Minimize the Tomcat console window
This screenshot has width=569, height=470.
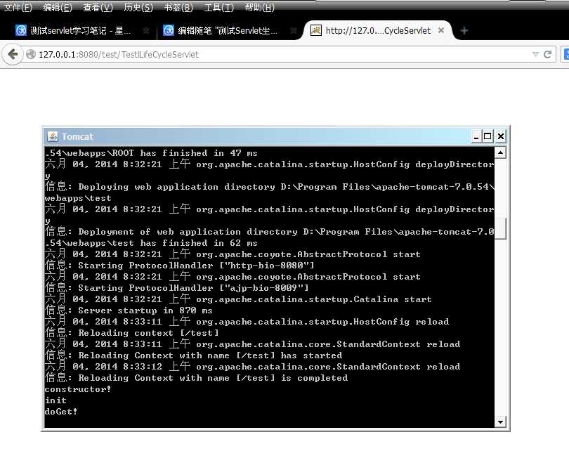click(x=476, y=136)
